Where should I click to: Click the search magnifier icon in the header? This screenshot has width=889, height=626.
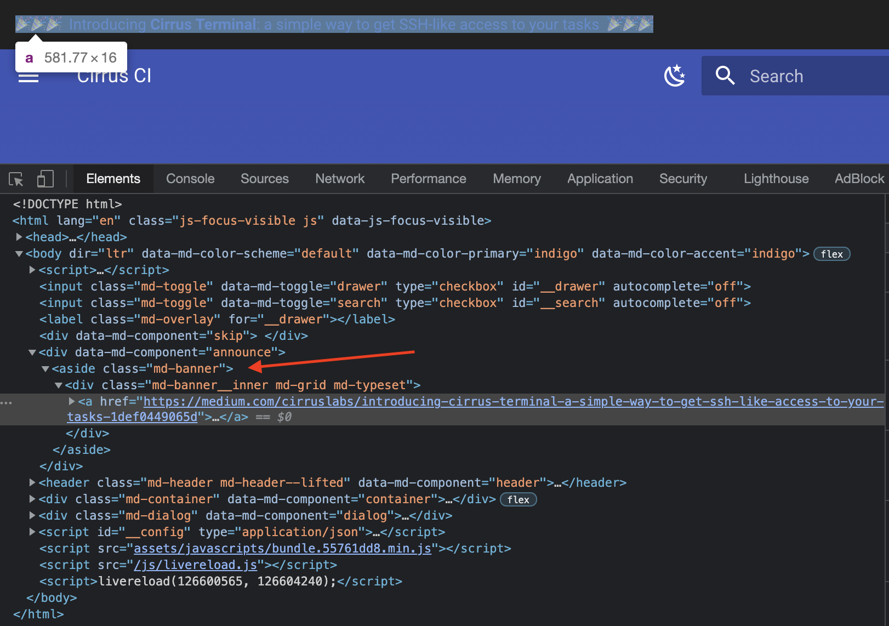pyautogui.click(x=725, y=75)
